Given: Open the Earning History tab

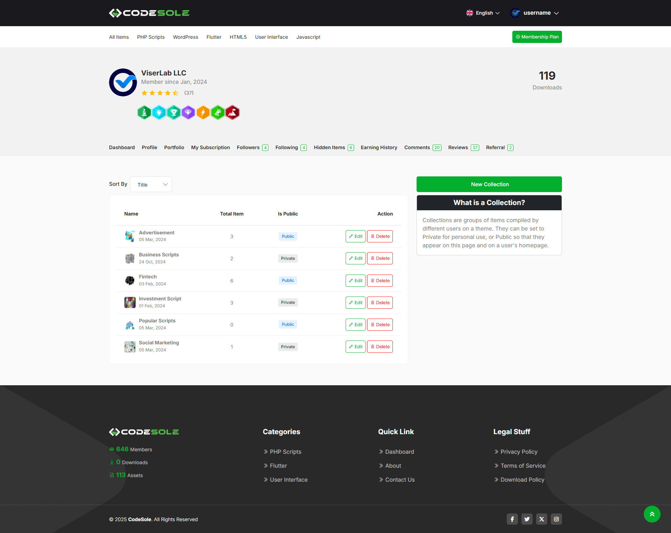Looking at the screenshot, I should click(379, 147).
